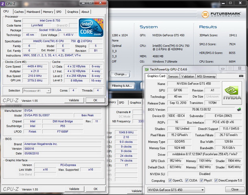The height and width of the screenshot is (195, 248).
Task: Click the Bus Speed value 210.0 MHz
Action: 35,76
